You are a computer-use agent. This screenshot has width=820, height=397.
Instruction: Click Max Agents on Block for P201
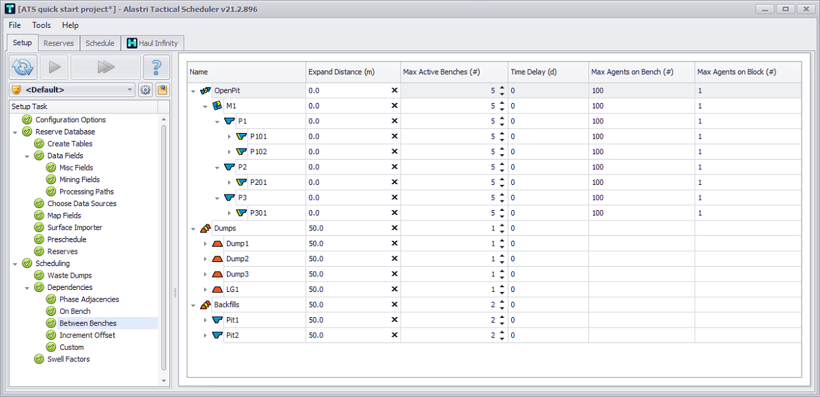[x=747, y=182]
